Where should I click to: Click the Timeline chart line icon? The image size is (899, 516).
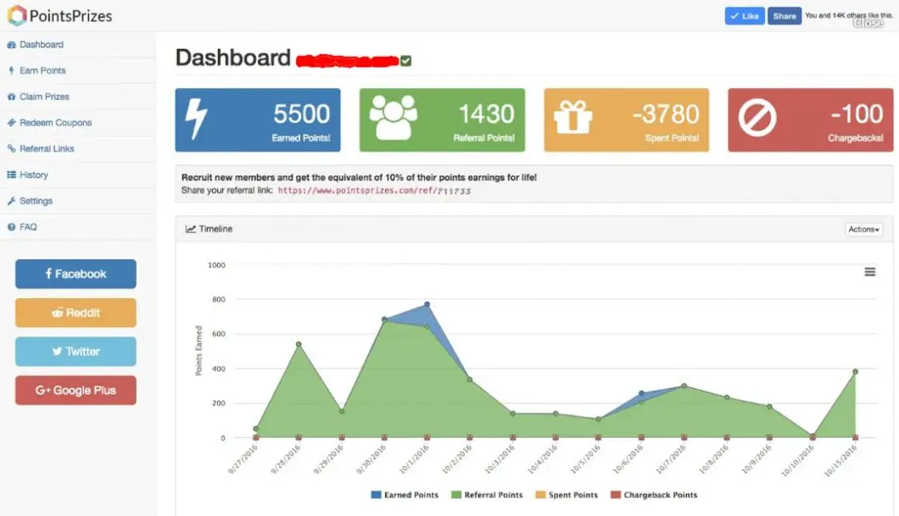(191, 229)
